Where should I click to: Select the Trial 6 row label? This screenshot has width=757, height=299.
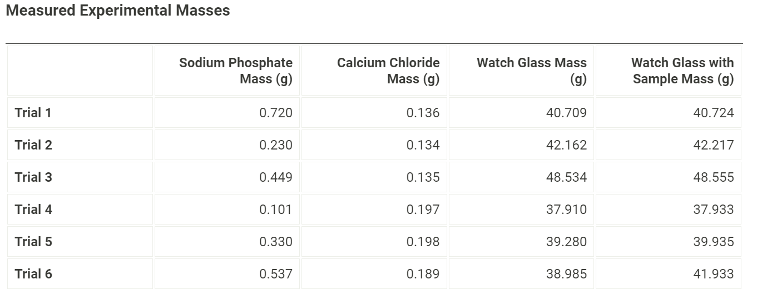click(33, 274)
